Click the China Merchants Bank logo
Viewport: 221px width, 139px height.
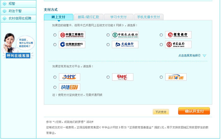(178, 35)
